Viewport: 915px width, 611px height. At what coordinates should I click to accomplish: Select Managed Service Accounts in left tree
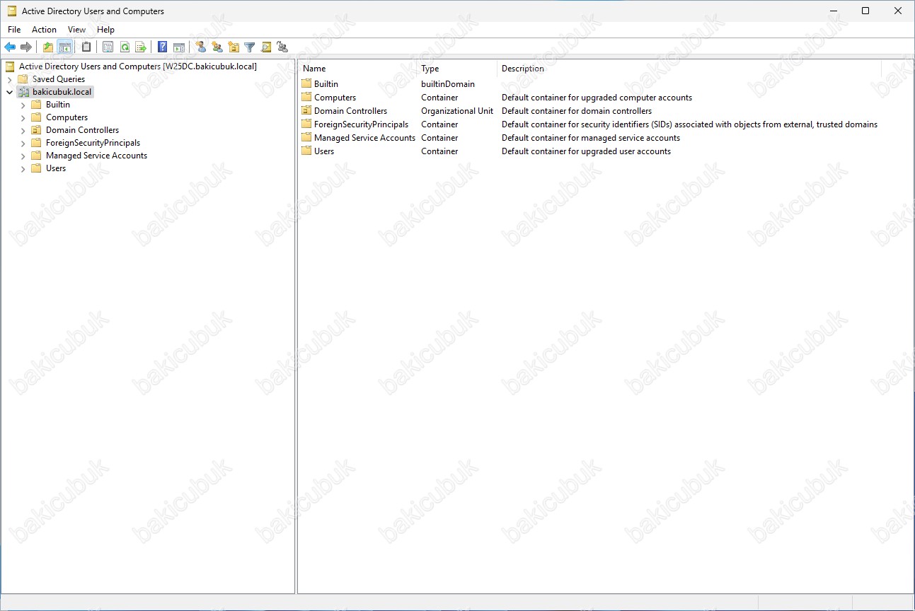[x=96, y=156]
